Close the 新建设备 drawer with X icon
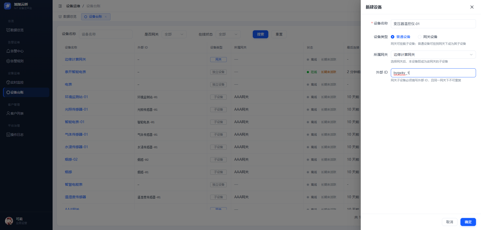 pos(472,7)
